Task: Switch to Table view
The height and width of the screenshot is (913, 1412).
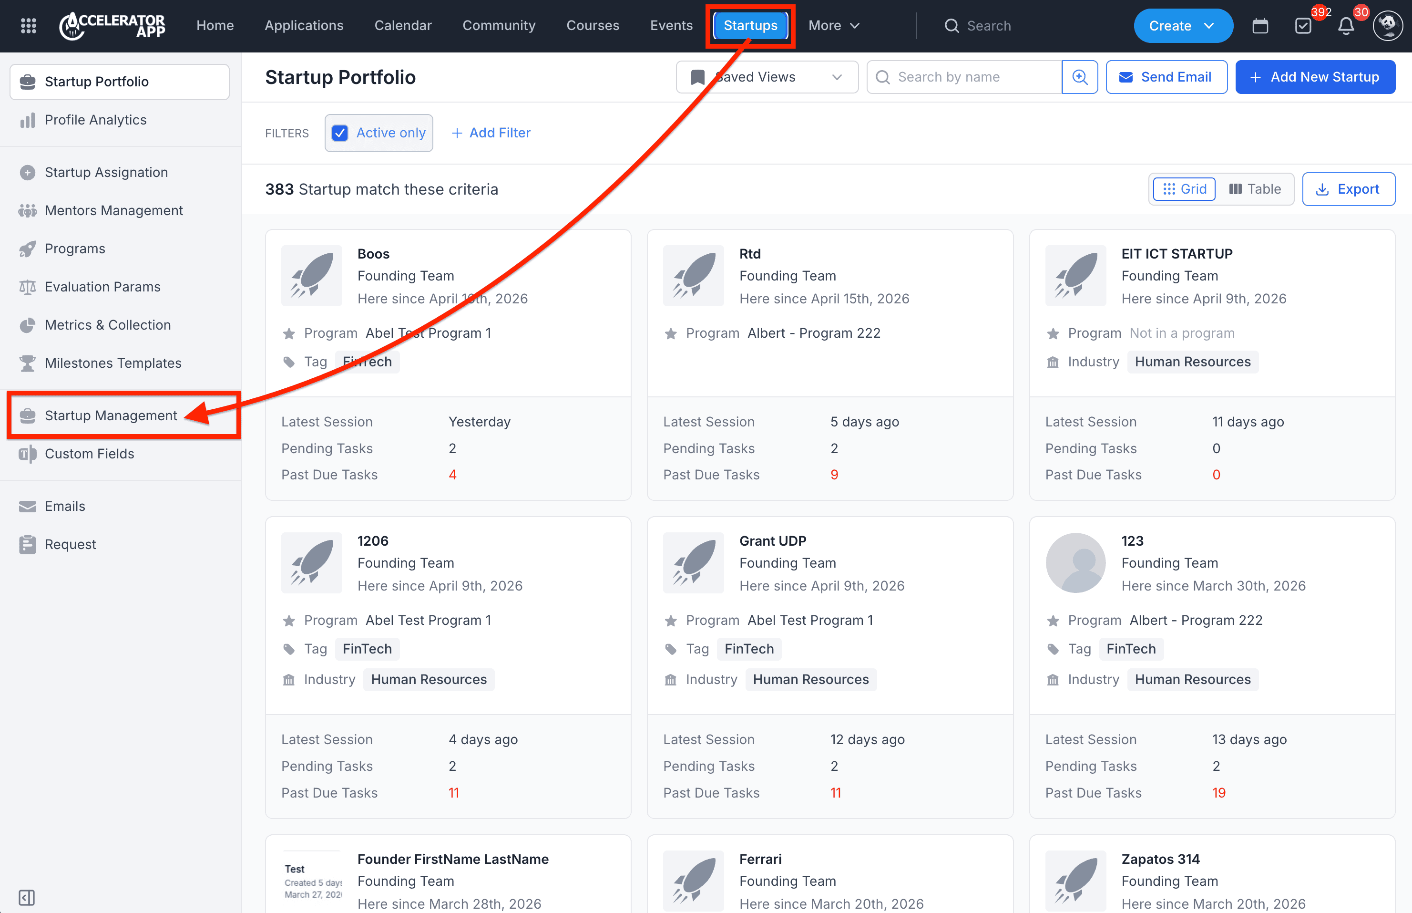Action: tap(1255, 189)
